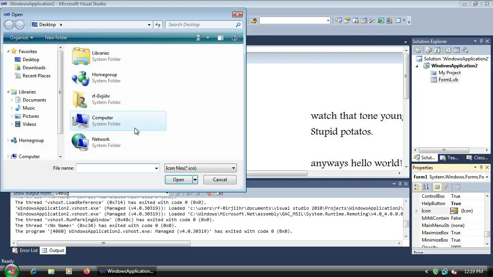Viewport: 493px width, 277px height.
Task: Open Solution Explorer via toolbar icon with magnifier
Action: pyautogui.click(x=339, y=21)
